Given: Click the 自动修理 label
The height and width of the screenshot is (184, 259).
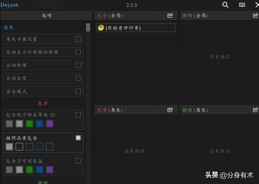Looking at the screenshot, I should 17,65.
